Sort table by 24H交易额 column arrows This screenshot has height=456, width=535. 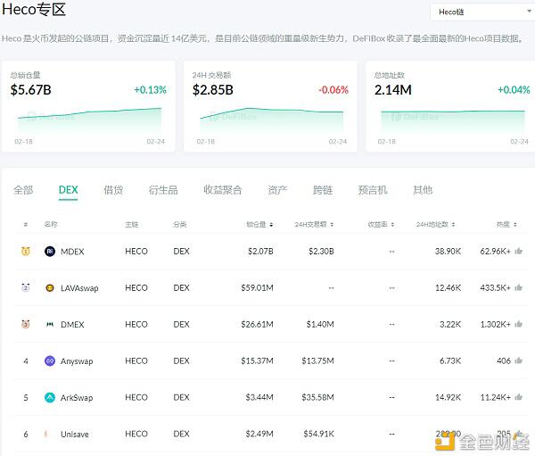332,224
